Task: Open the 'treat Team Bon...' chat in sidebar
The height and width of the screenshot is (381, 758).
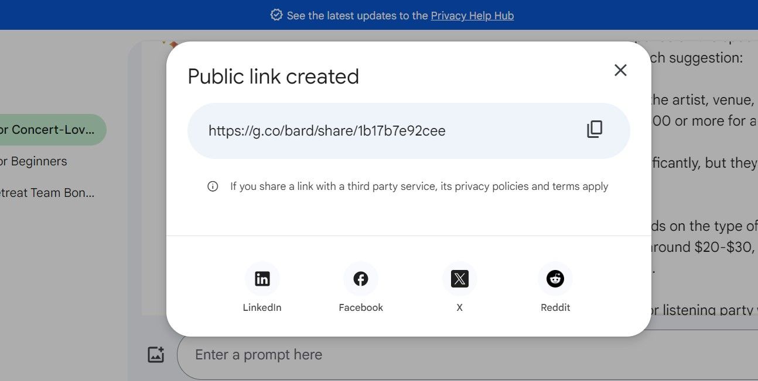Action: 47,193
